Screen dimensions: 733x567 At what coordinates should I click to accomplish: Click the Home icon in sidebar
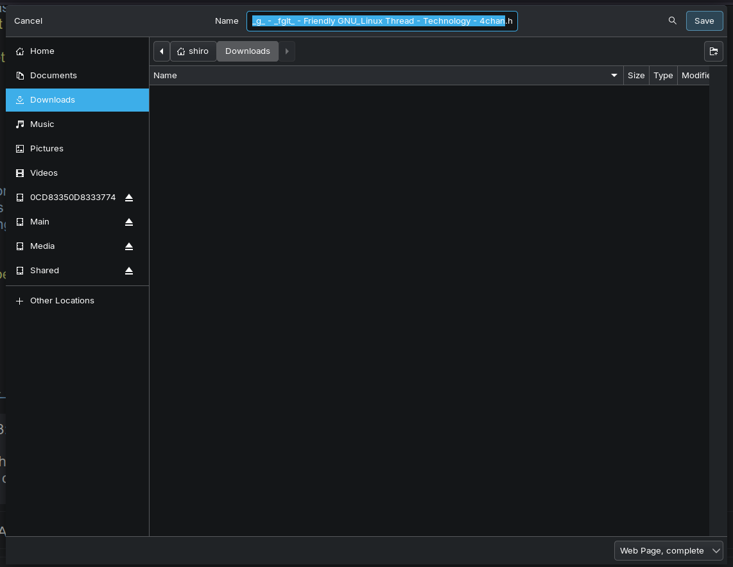[20, 51]
